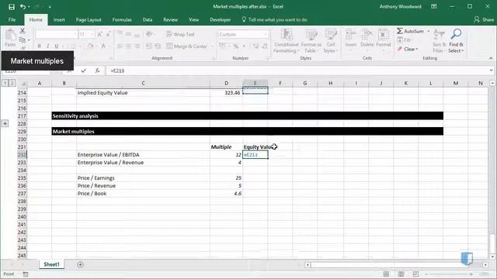Open Insert Function fx button
This screenshot has width=497, height=279.
coord(97,71)
